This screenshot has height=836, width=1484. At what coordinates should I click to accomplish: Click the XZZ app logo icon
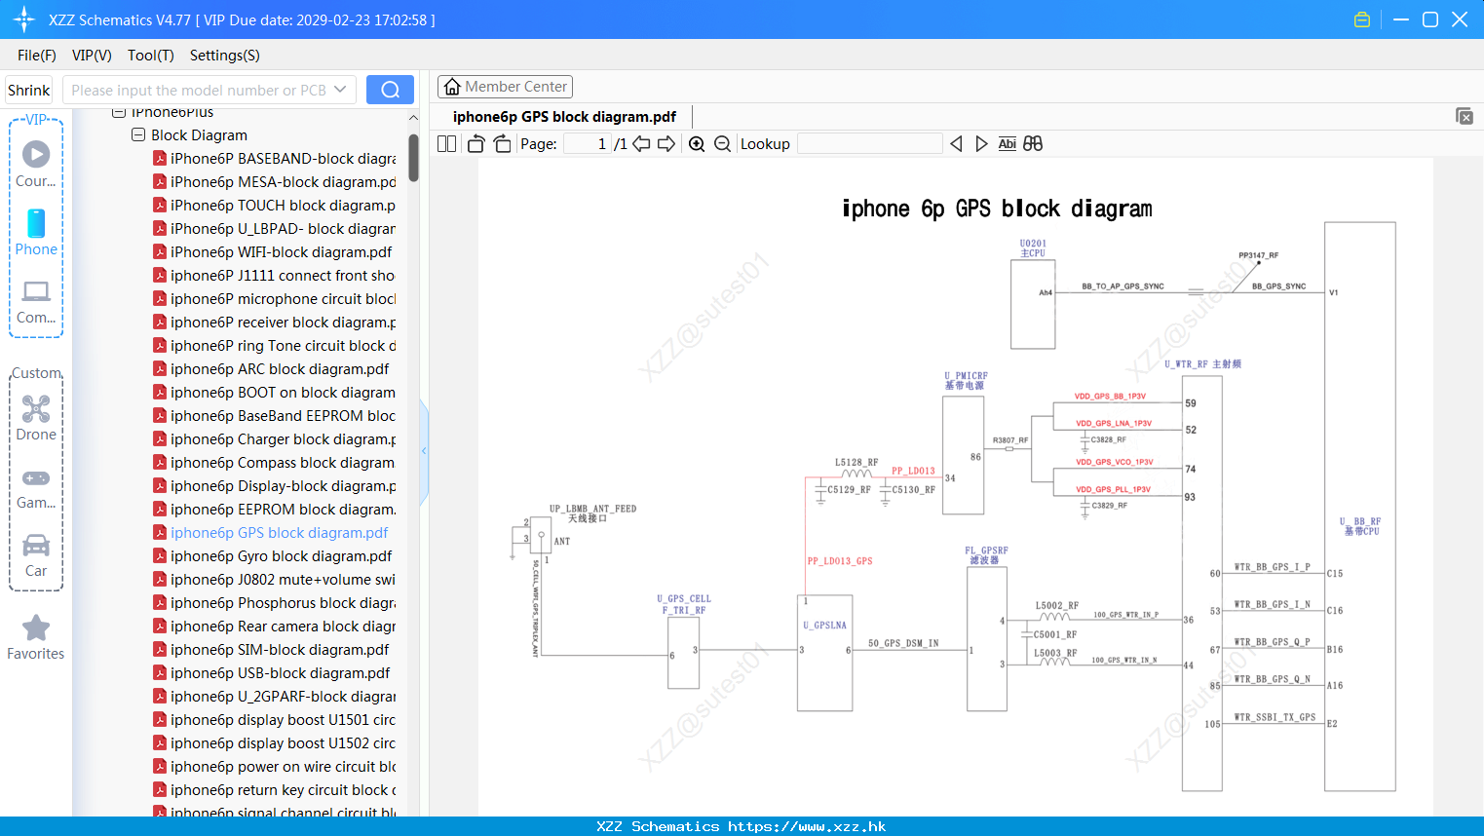tap(24, 19)
